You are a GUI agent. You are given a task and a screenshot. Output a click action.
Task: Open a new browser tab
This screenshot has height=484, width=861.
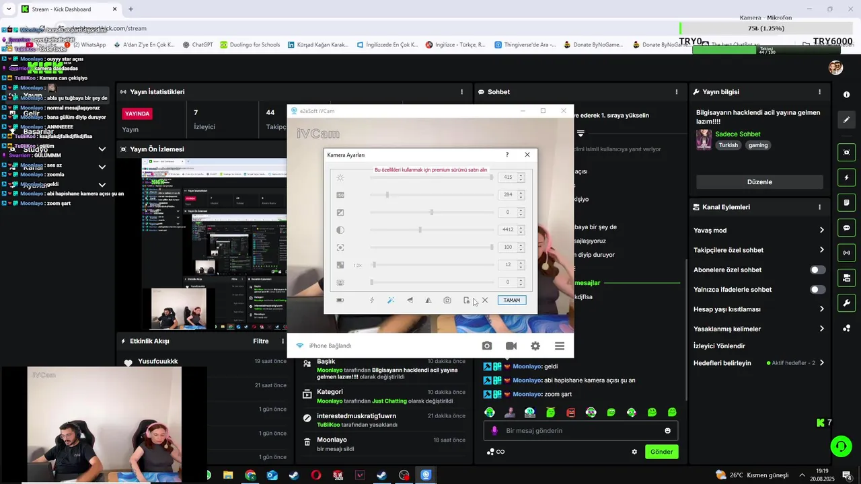pyautogui.click(x=130, y=9)
